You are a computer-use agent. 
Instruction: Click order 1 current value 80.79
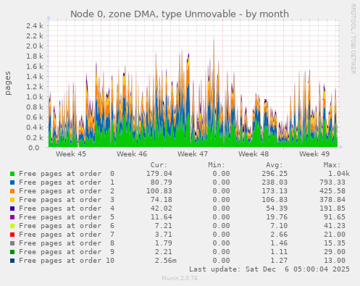pyautogui.click(x=162, y=182)
